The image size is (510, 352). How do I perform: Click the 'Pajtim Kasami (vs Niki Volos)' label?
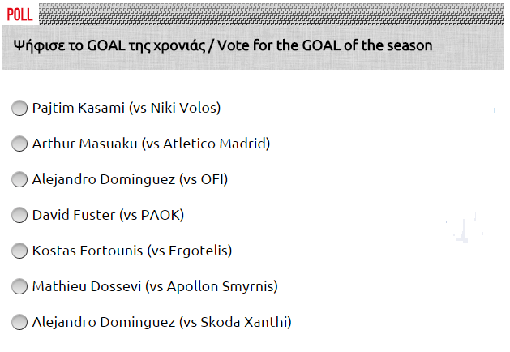(126, 108)
